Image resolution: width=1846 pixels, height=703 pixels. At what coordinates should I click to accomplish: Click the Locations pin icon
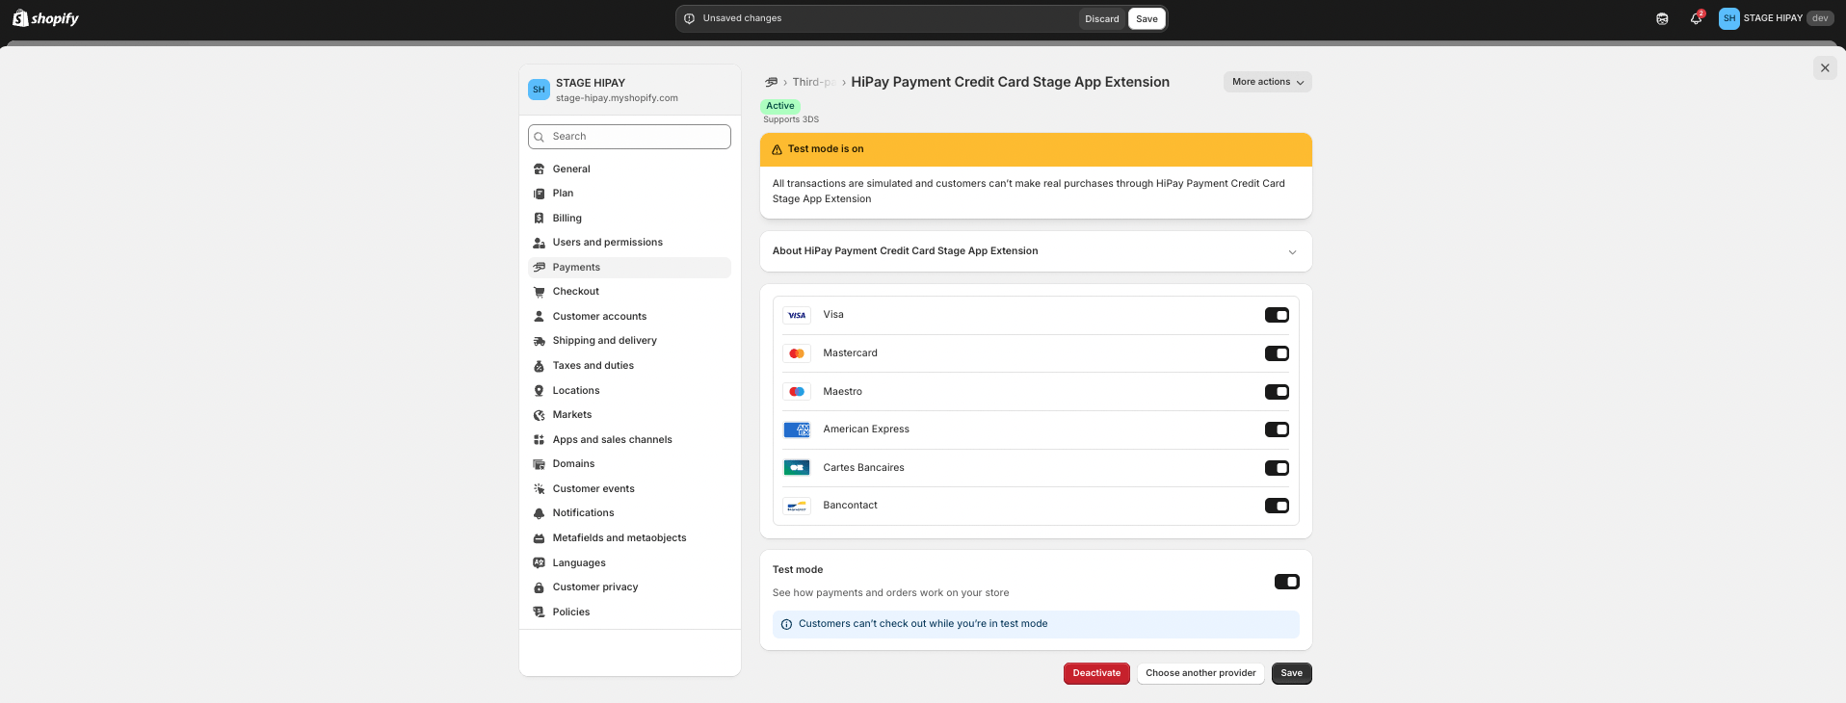tap(540, 391)
